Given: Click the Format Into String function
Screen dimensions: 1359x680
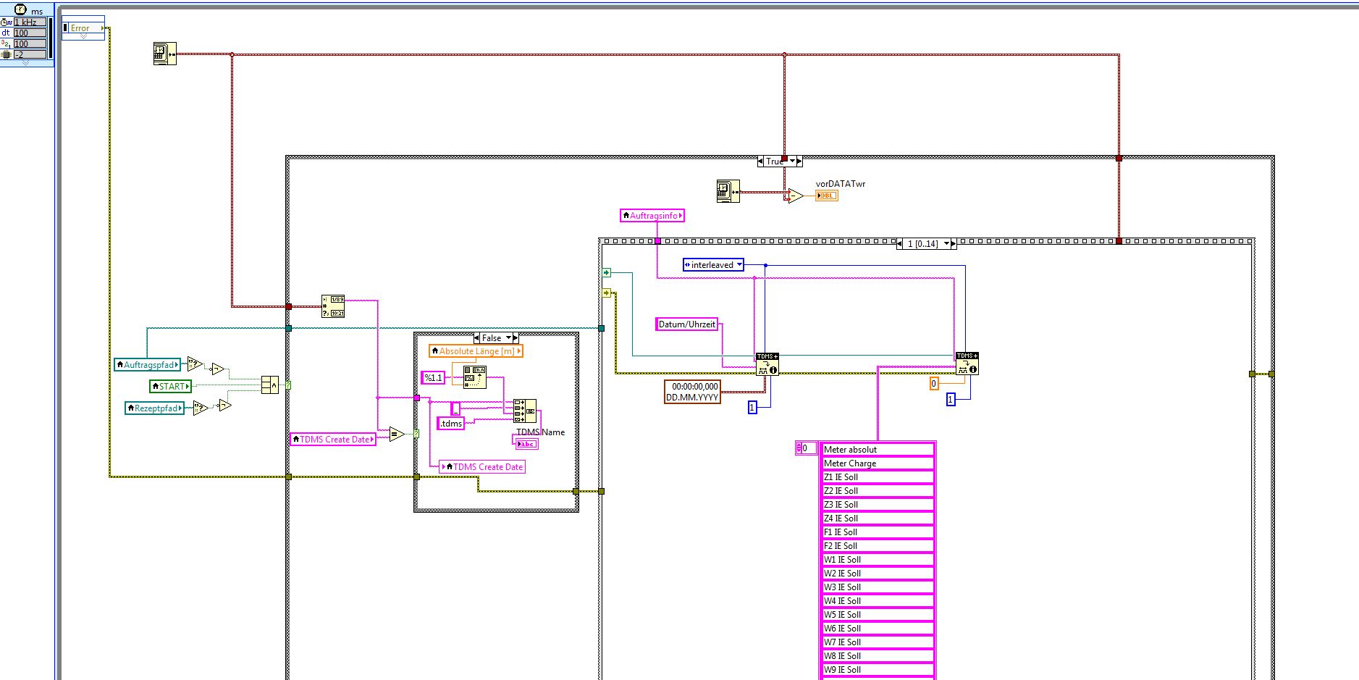Looking at the screenshot, I should tap(475, 377).
